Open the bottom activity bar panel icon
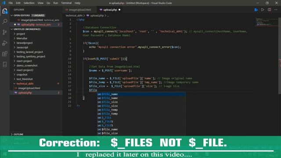Viewport: 281px width, 158px height. coord(5,65)
